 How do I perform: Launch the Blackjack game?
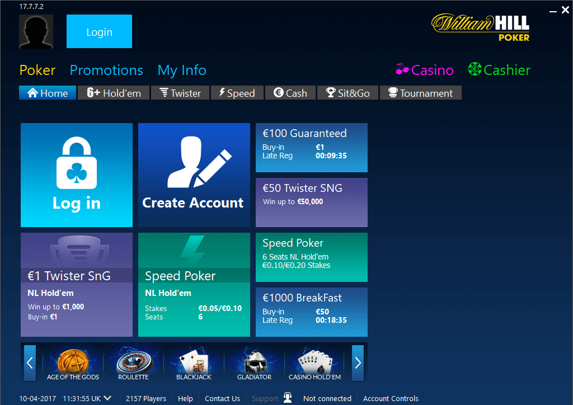194,364
